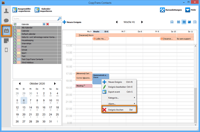Click the Sport yellow color swatch
The image size is (200, 132).
click(x=19, y=53)
